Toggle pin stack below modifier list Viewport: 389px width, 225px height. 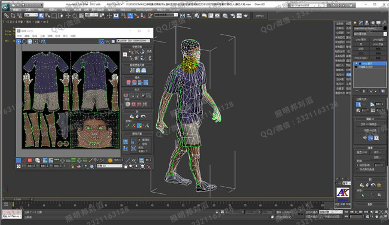click(357, 91)
